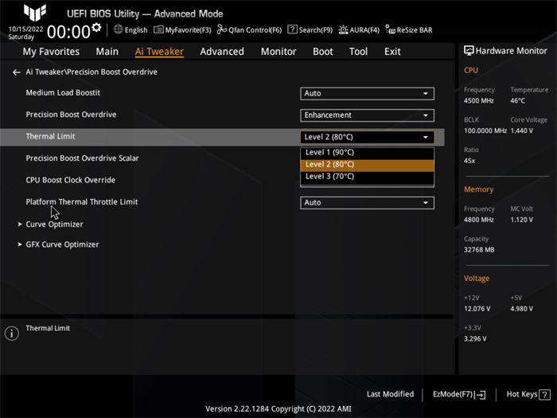Click the 00:00 clock display

pos(68,32)
